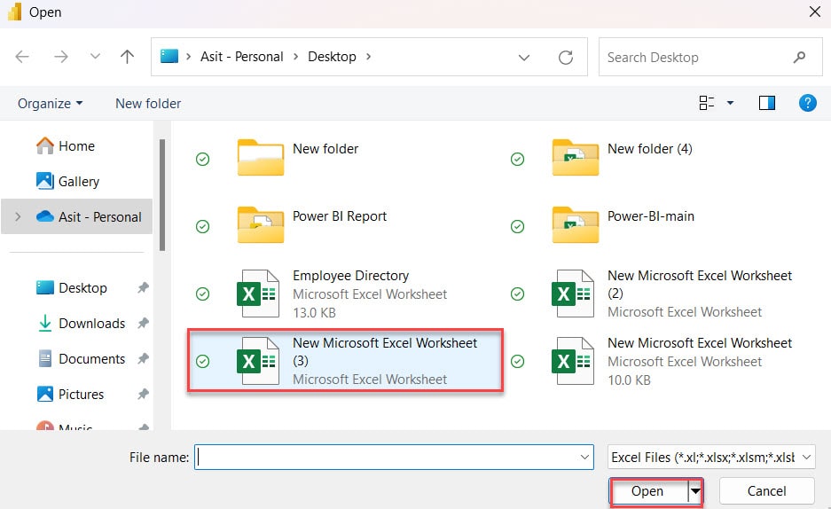Expand the Asit - Personal tree node
Viewport: 831px width, 509px height.
pos(18,216)
